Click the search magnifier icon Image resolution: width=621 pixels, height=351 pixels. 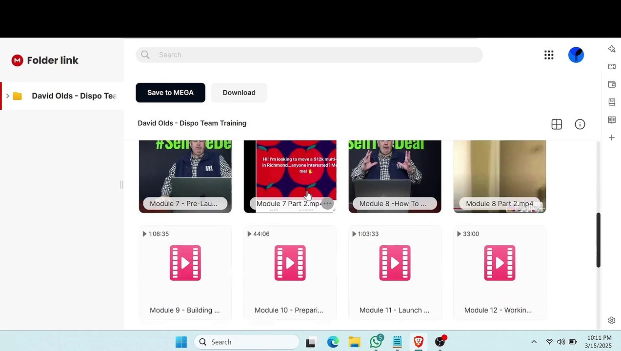[145, 55]
